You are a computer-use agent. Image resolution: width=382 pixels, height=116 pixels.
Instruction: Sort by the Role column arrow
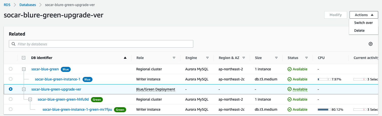coord(174,58)
